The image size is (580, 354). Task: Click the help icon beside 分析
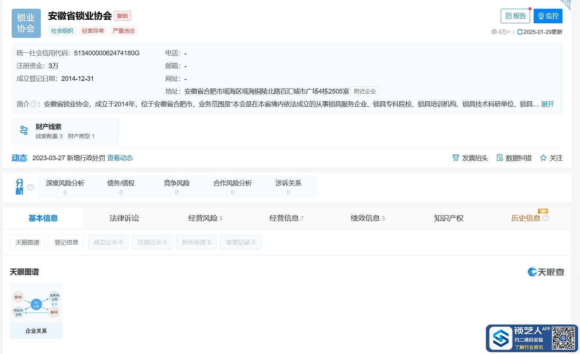(31, 187)
